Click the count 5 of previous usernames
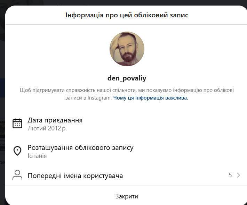The width and height of the screenshot is (247, 205). [x=230, y=175]
